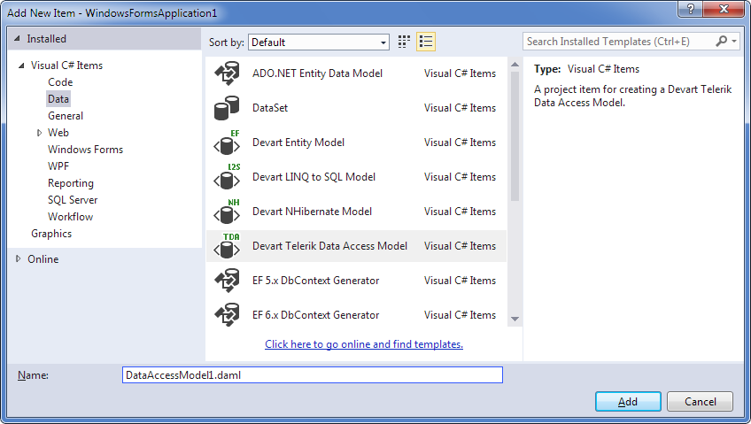The height and width of the screenshot is (424, 751).
Task: Select the General category
Action: coord(66,116)
